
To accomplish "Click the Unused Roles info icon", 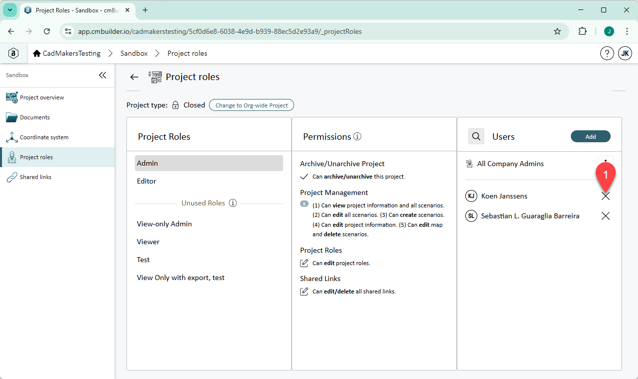I will coord(232,203).
